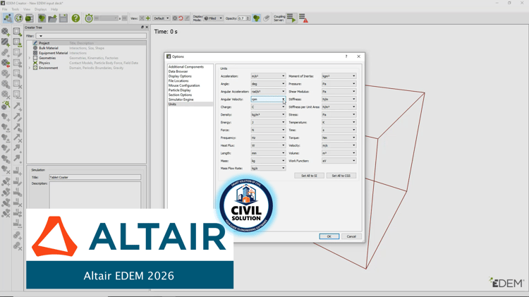
Task: Open the Pressure units dropdown
Action: 339,84
